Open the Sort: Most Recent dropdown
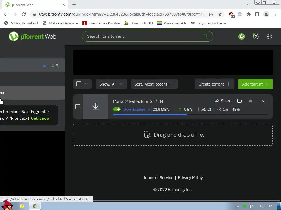 click(154, 84)
